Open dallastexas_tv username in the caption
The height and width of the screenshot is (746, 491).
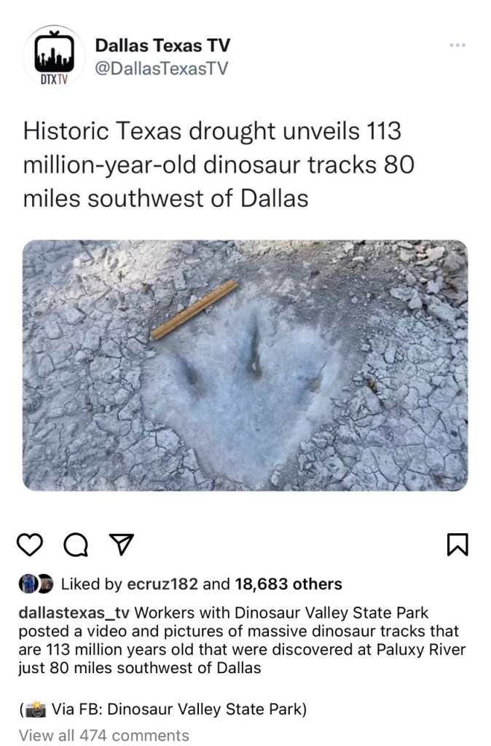coord(74,613)
